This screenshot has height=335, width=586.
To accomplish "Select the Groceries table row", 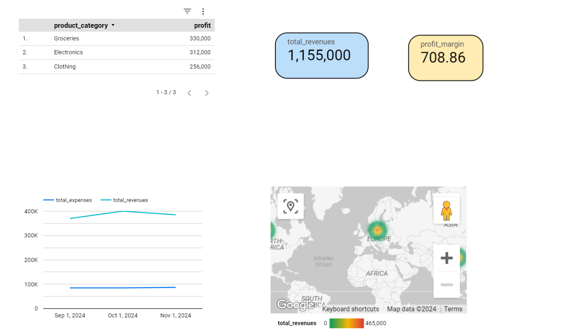I will [116, 38].
